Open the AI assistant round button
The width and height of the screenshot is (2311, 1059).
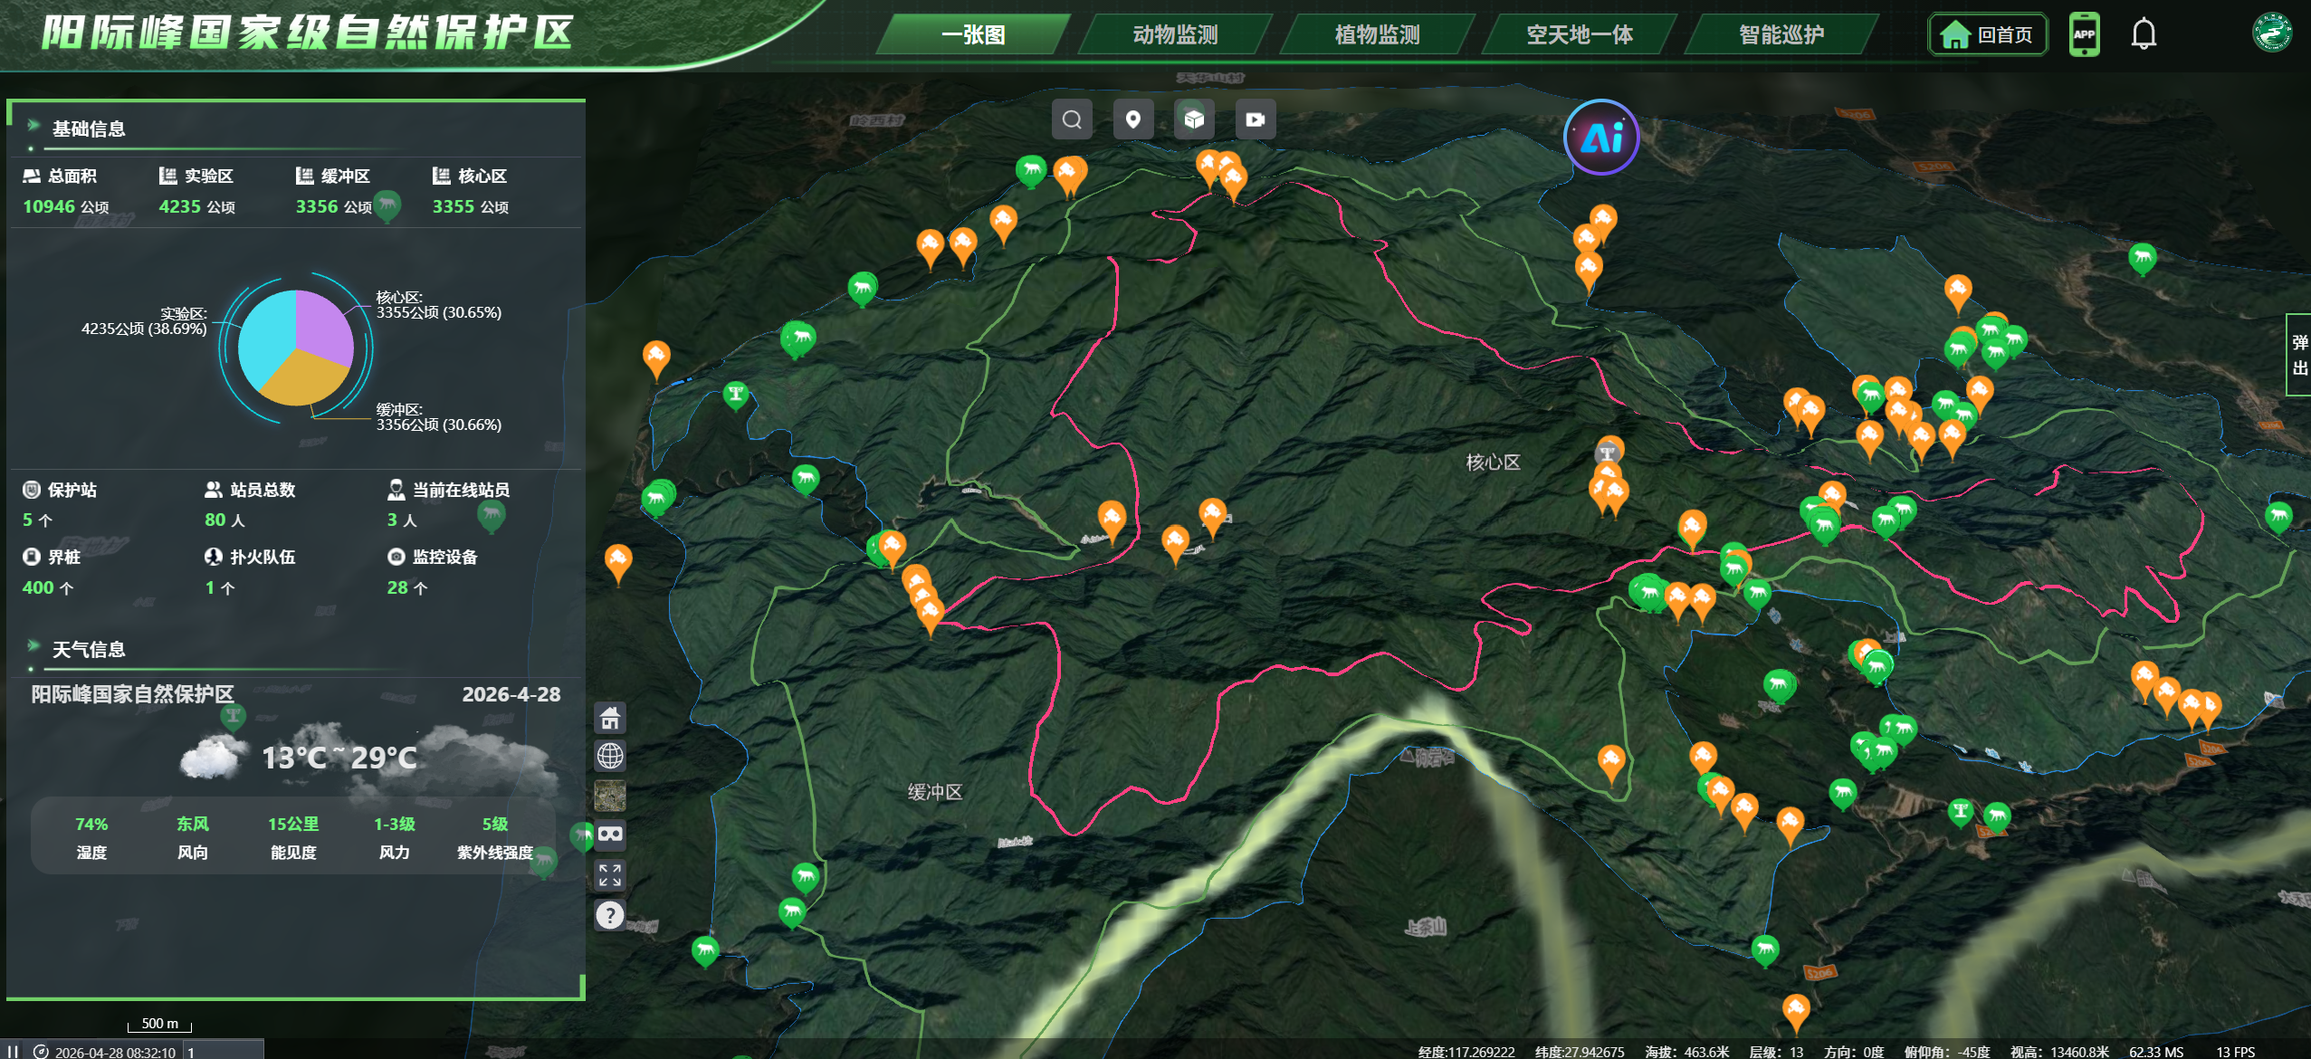click(x=1601, y=138)
